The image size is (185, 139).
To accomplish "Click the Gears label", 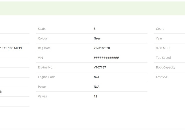I will coord(160,29).
